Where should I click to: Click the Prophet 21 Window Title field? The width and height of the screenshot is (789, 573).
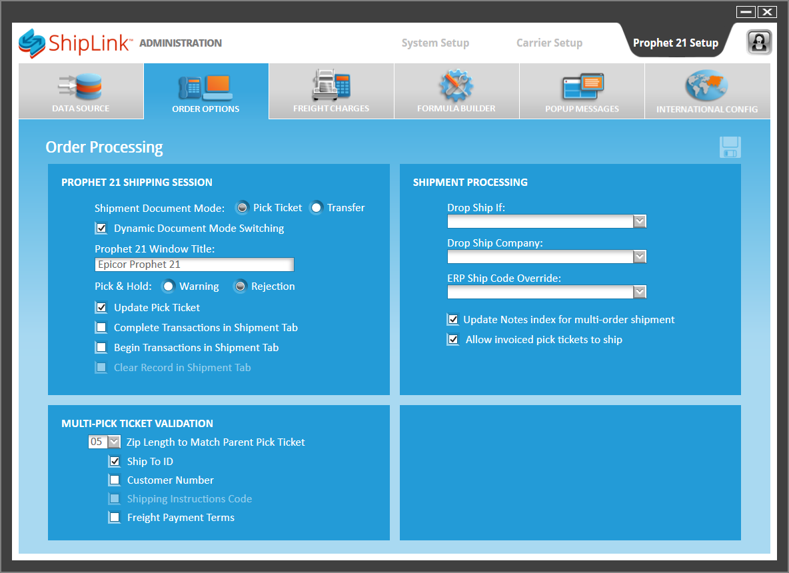pos(194,265)
